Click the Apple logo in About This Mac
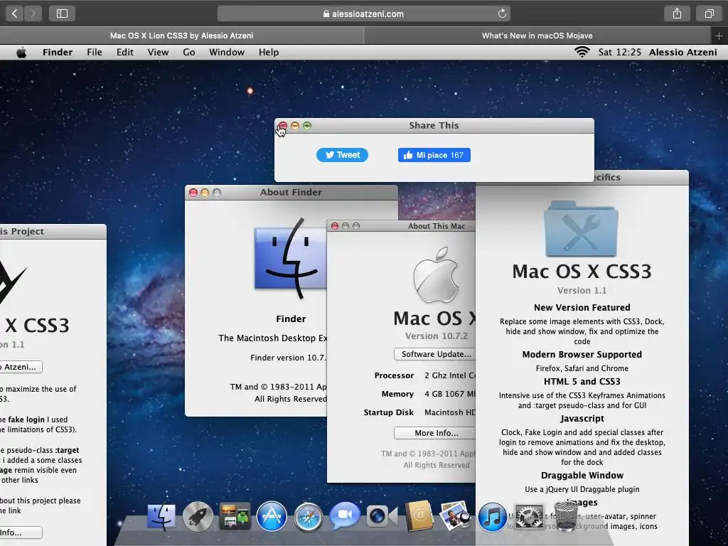This screenshot has height=546, width=728. (x=436, y=274)
